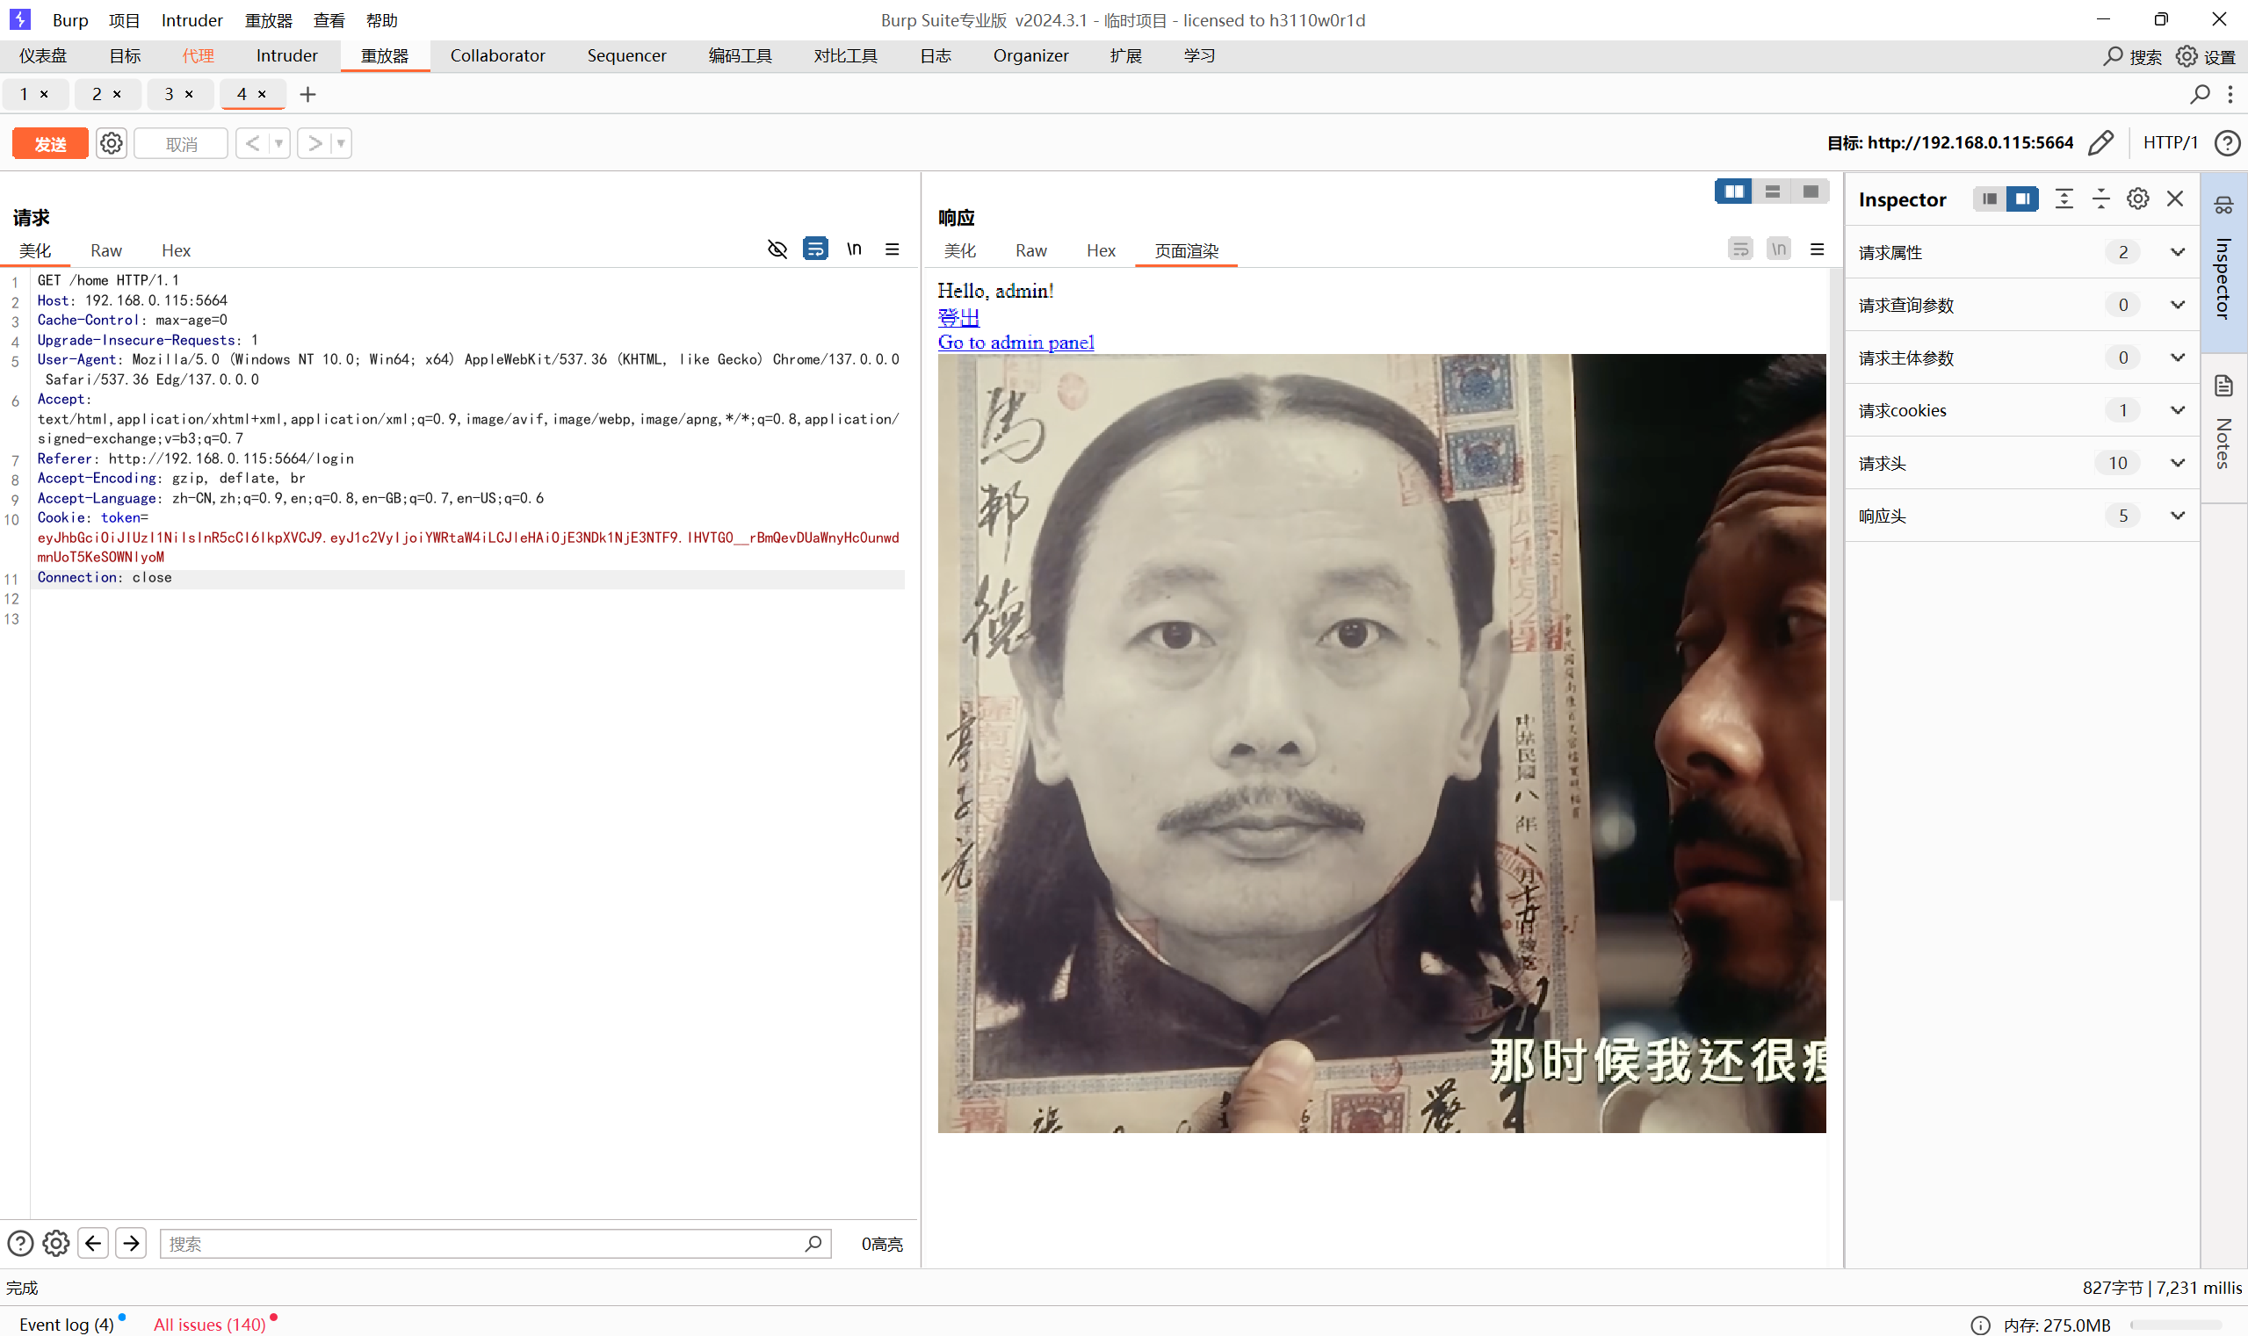Open Burp menu
The height and width of the screenshot is (1336, 2248).
tap(70, 20)
